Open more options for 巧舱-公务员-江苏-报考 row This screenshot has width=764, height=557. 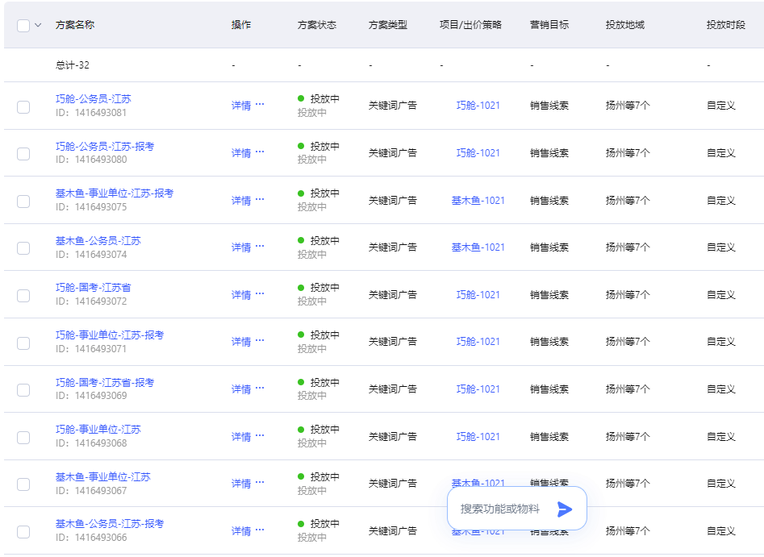coord(260,152)
